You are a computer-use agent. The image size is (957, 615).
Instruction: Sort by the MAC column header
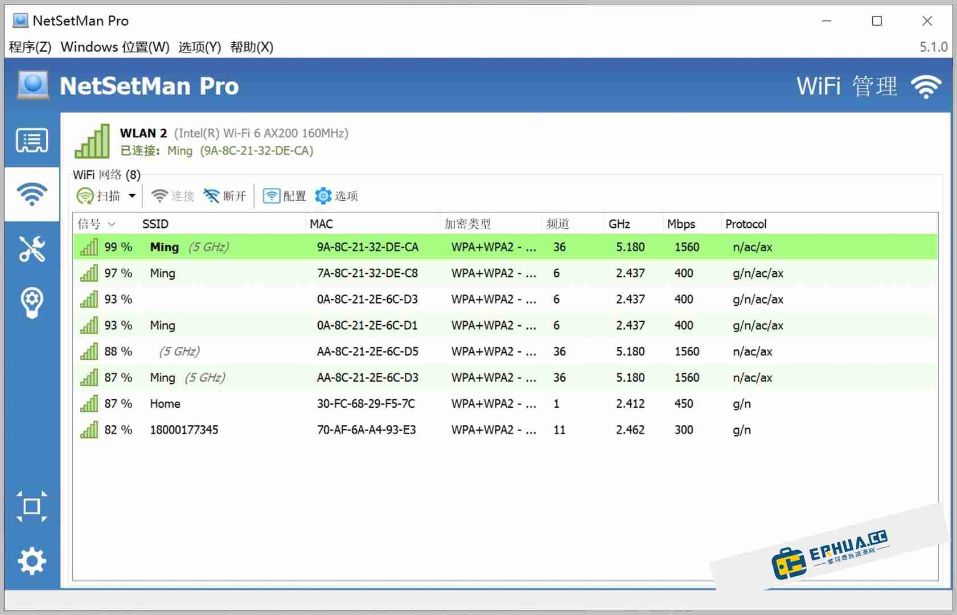(372, 224)
